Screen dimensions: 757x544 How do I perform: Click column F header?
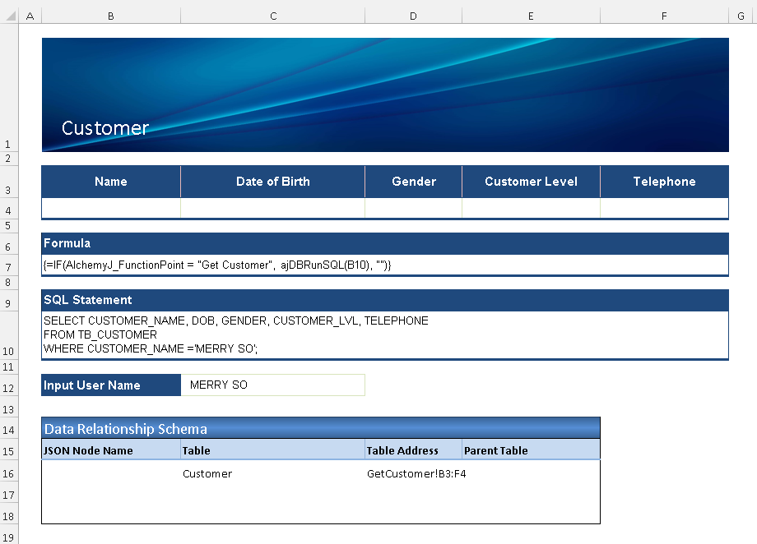coord(664,16)
